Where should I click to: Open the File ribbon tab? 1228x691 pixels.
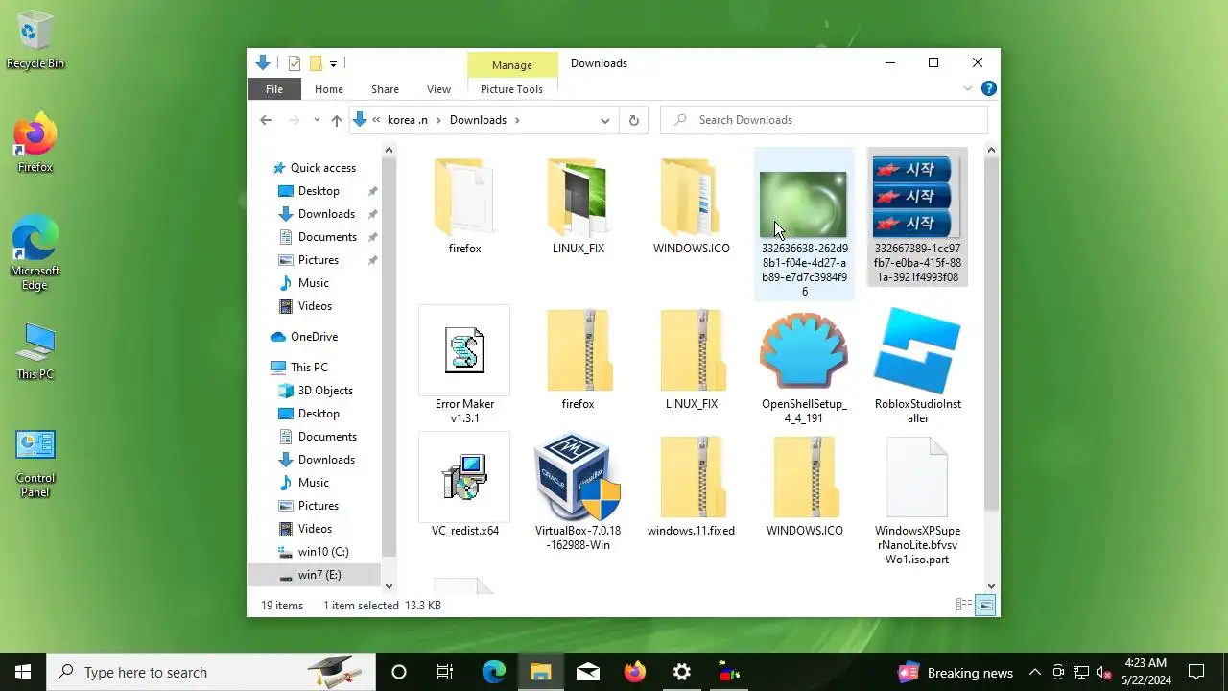pos(274,89)
